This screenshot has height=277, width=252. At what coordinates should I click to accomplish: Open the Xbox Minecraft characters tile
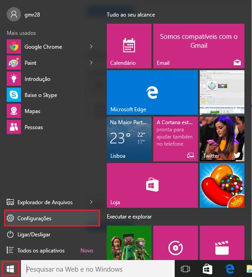[x=129, y=243]
